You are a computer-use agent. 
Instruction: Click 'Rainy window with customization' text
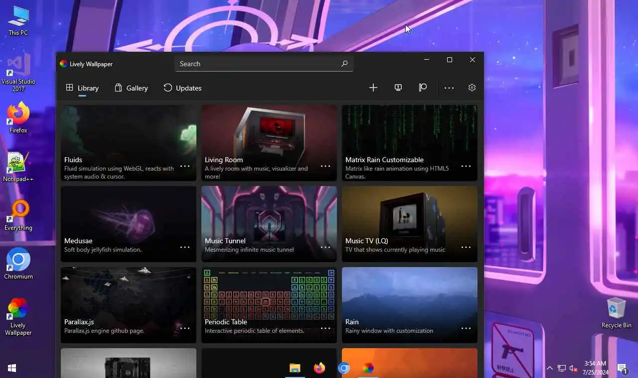click(389, 331)
